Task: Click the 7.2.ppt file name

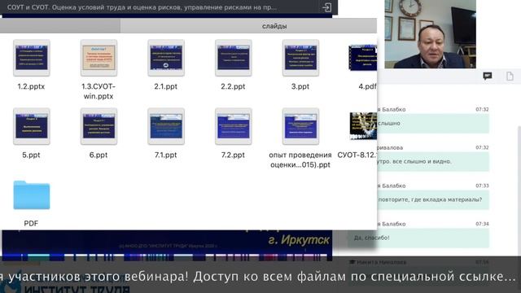Action: (x=234, y=155)
